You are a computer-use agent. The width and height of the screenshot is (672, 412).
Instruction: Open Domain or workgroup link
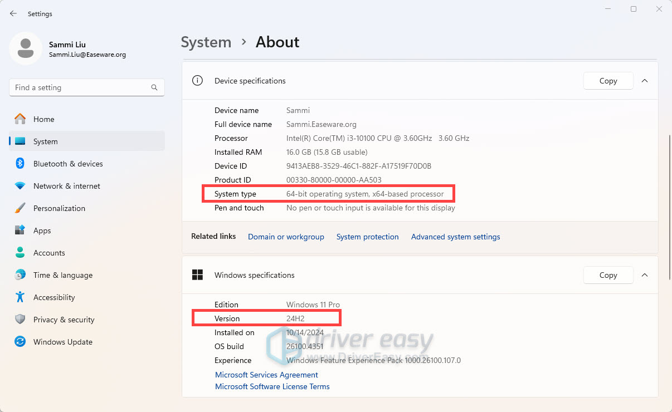click(286, 237)
